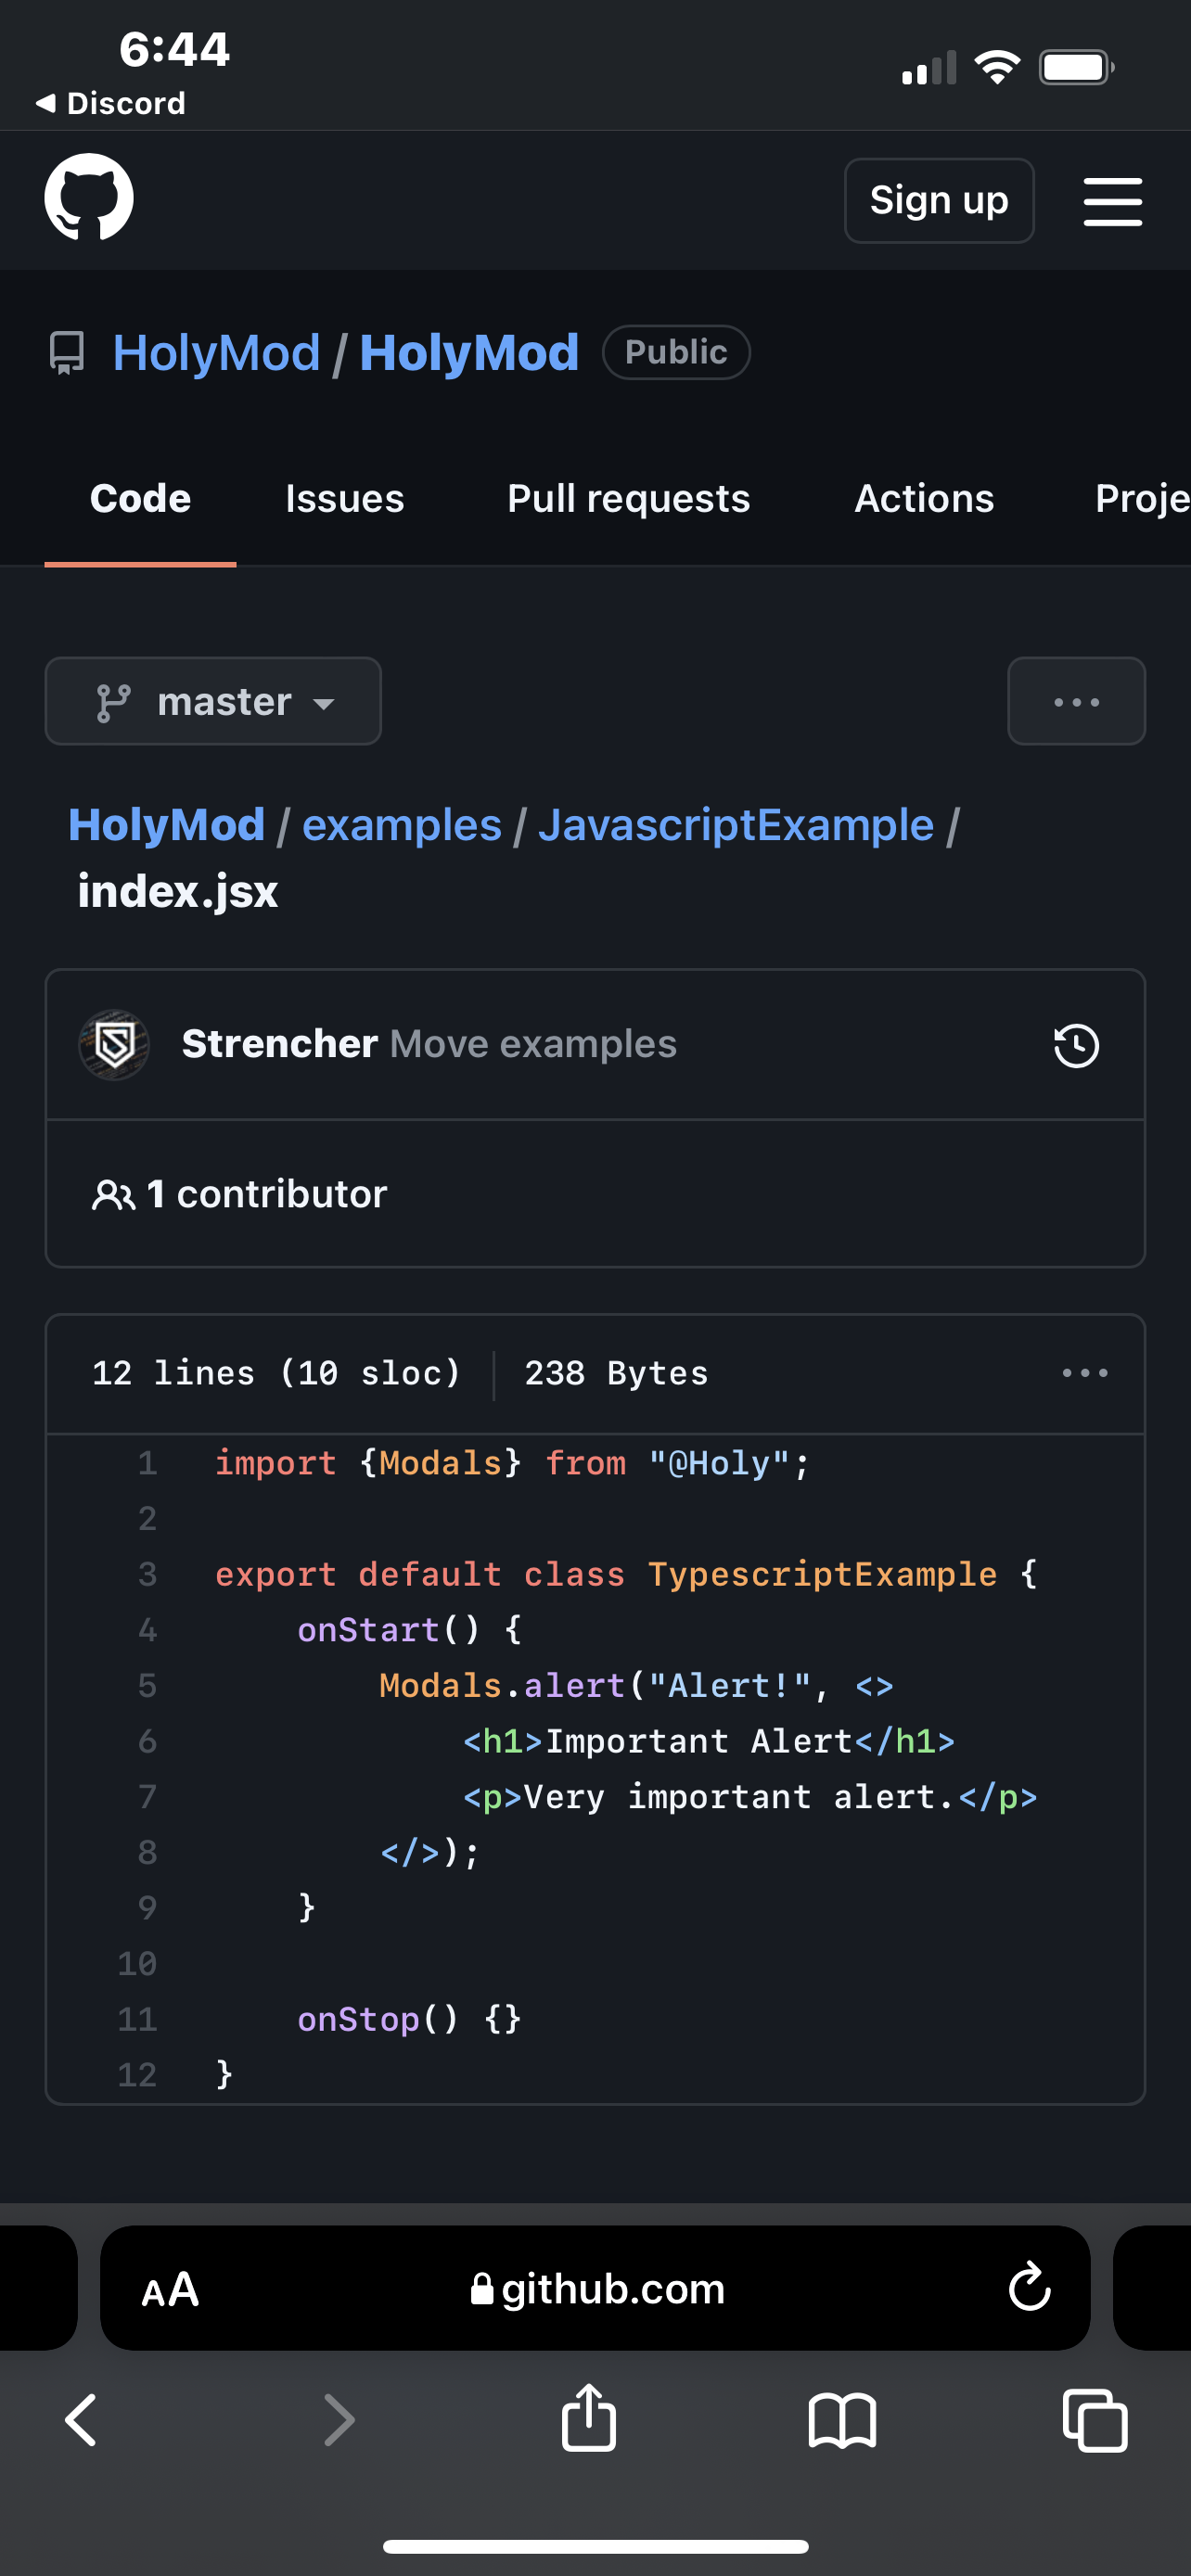
Task: Open the Move examples commit message
Action: (533, 1044)
